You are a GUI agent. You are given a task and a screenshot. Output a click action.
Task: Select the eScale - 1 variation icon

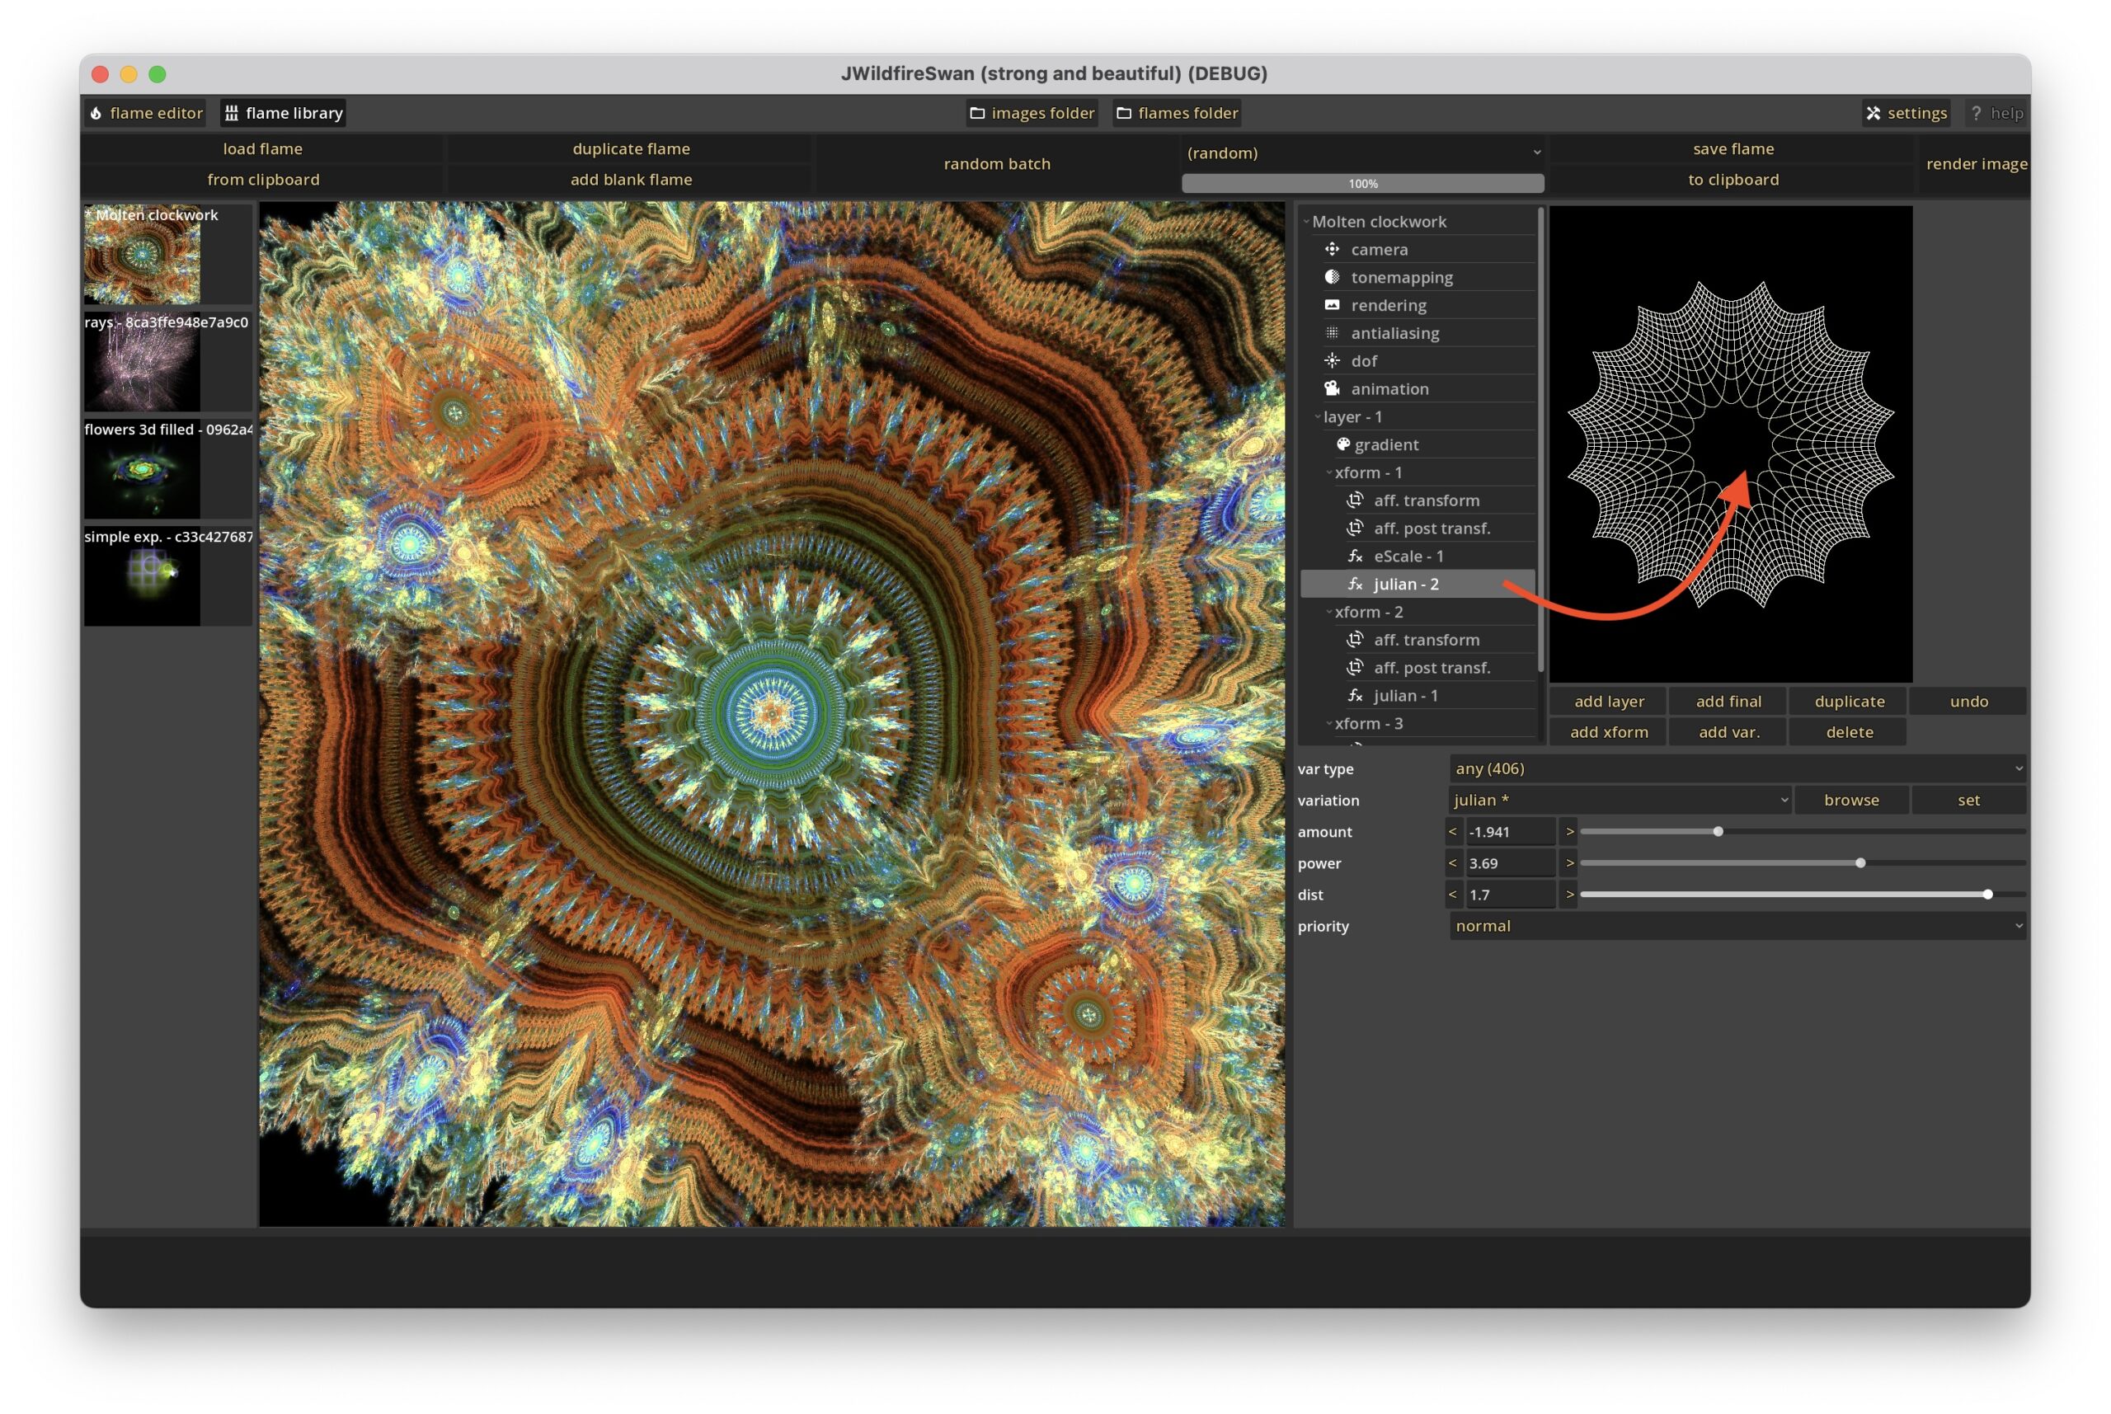[1355, 557]
